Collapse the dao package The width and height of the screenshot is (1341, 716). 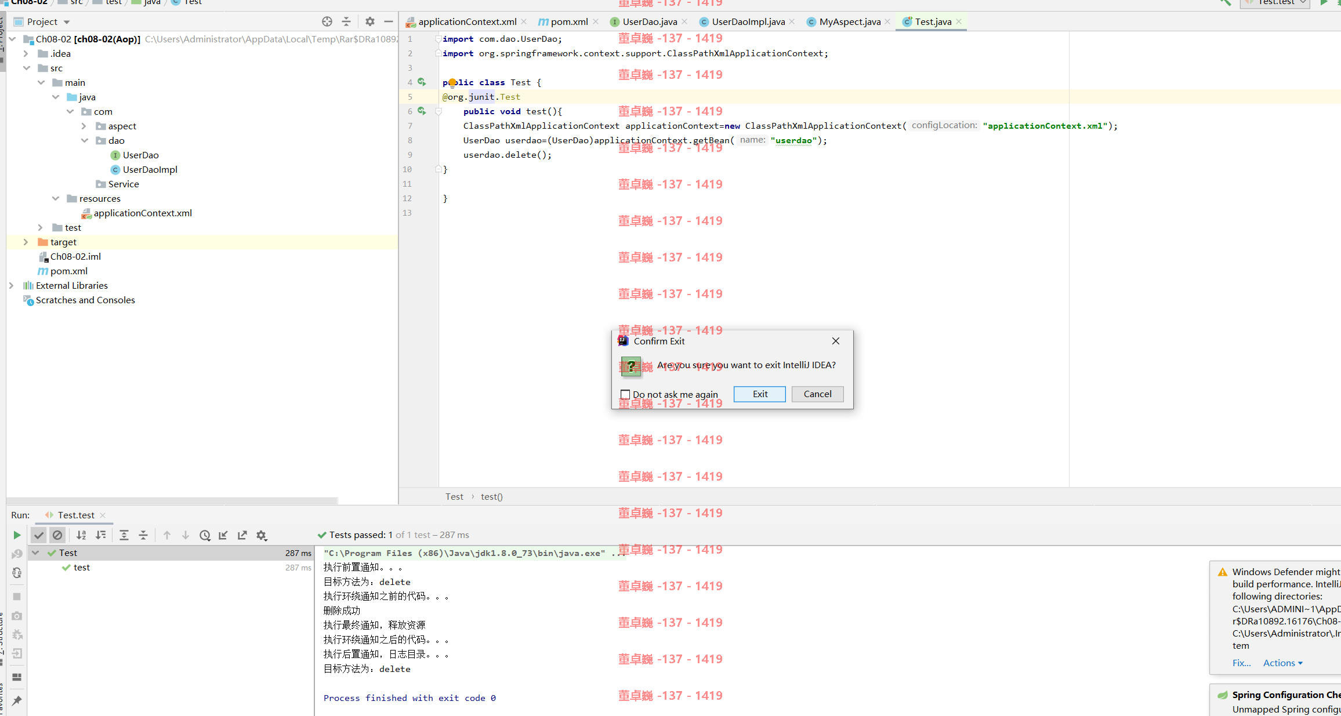tap(85, 140)
